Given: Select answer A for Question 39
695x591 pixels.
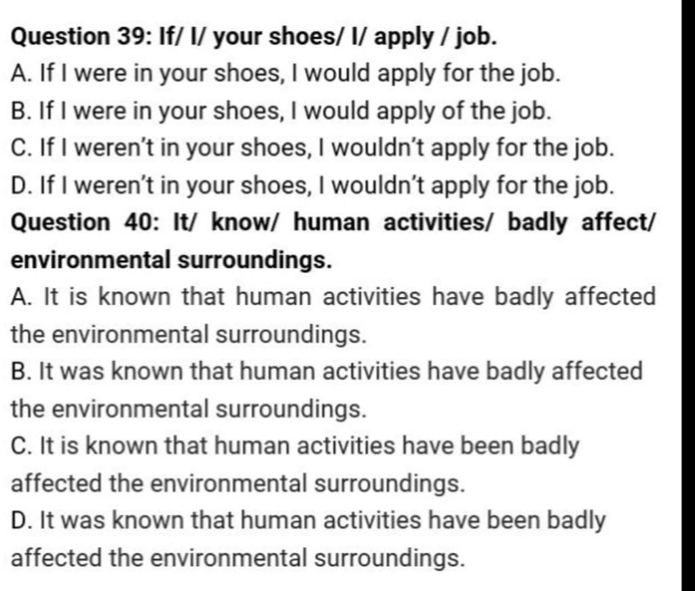Looking at the screenshot, I should (286, 73).
